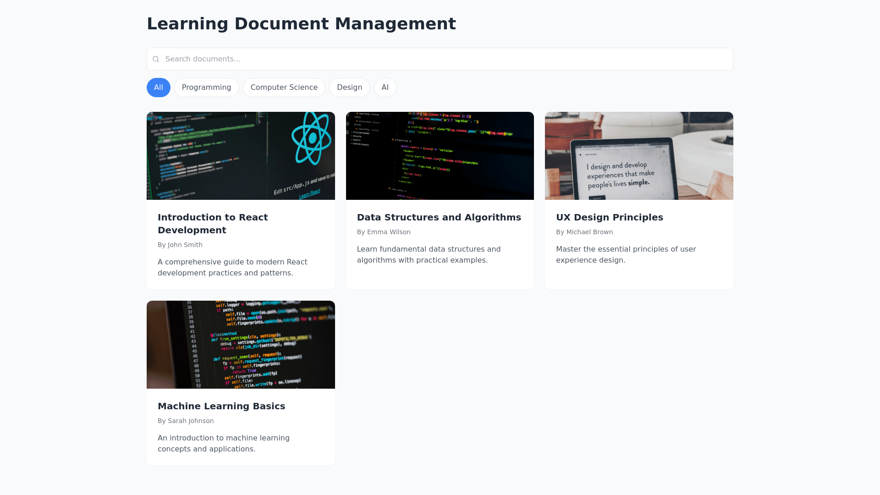This screenshot has height=495, width=880.
Task: Open the React development cover image
Action: [241, 156]
